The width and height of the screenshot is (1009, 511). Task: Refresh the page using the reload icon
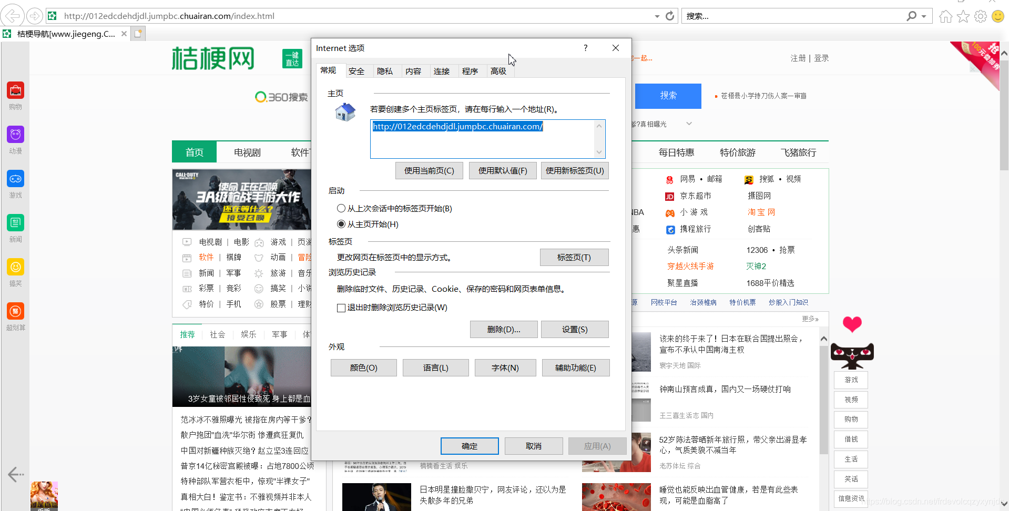(670, 16)
